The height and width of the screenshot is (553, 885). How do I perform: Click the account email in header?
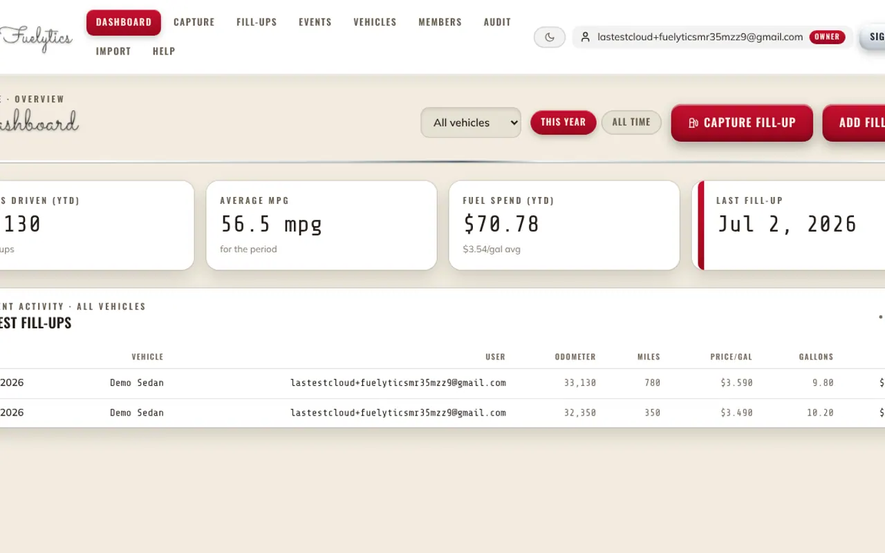pyautogui.click(x=700, y=37)
